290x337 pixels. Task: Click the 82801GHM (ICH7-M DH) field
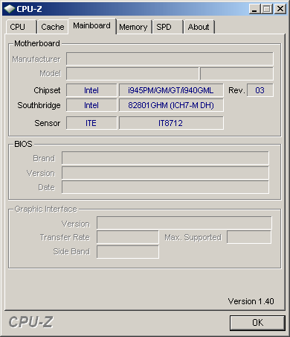[x=171, y=105]
